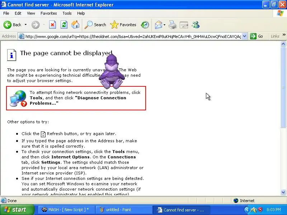
Task: Open the Forward history dropdown arrow
Action: coord(44,25)
